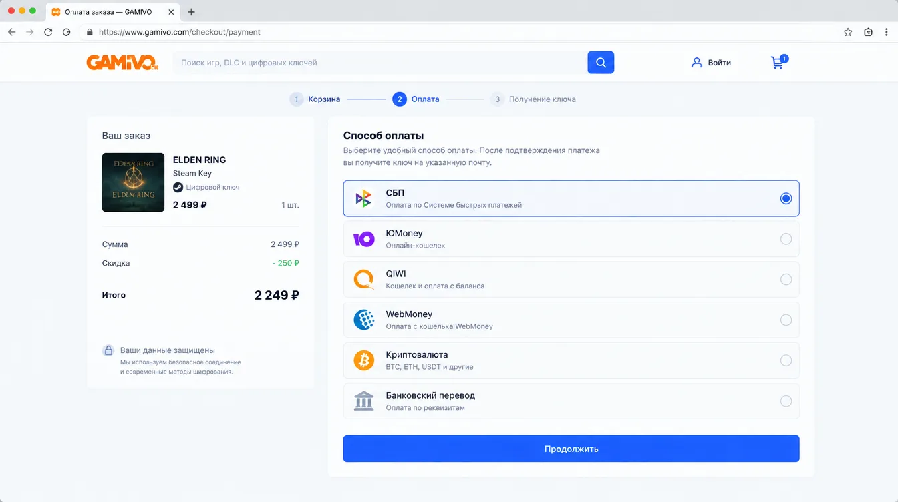Click the total price 2 249 ₽
This screenshot has height=502, width=898.
tap(277, 295)
